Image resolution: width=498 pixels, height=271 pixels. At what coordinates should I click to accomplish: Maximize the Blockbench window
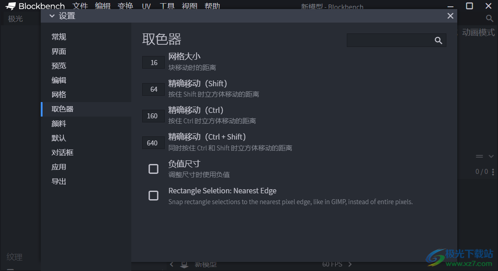(469, 6)
